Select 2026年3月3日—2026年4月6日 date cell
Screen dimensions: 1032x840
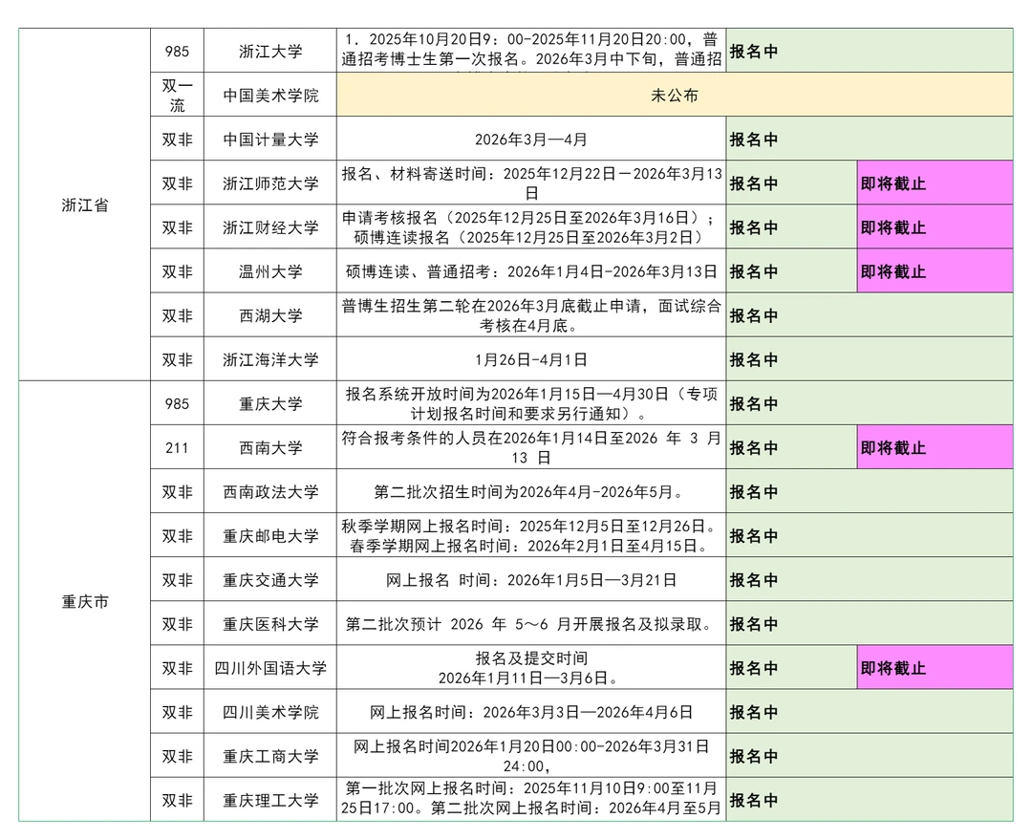click(531, 712)
